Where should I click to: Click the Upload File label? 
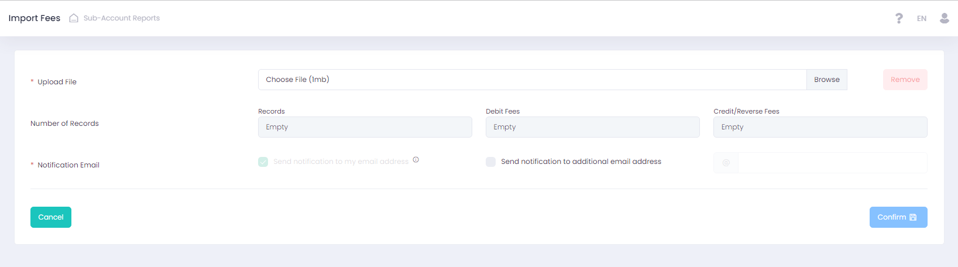(57, 82)
